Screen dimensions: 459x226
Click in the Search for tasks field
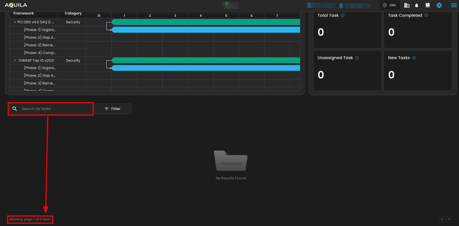point(54,109)
